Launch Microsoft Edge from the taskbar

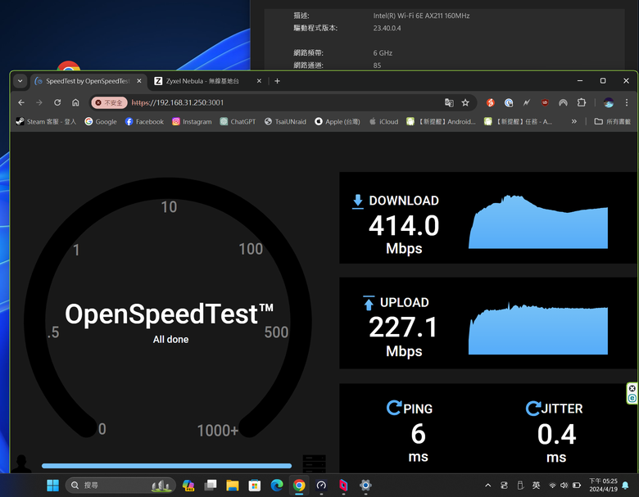point(277,486)
